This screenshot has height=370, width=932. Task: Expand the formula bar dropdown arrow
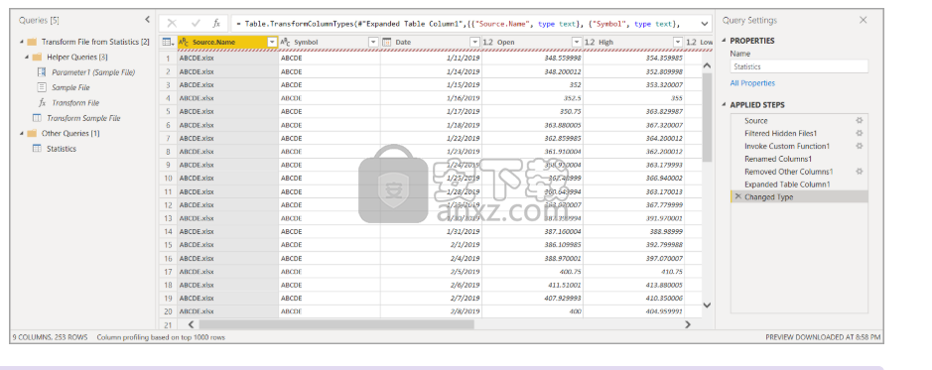coord(705,24)
